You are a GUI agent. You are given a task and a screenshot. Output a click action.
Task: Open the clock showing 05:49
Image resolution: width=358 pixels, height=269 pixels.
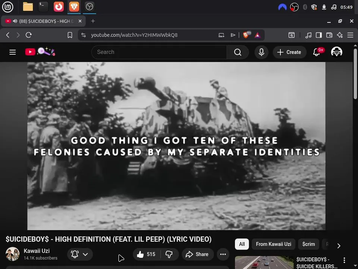click(346, 7)
